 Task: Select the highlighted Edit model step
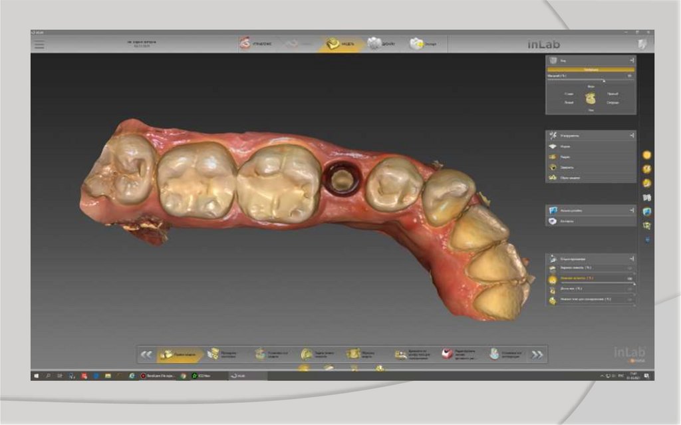click(x=180, y=354)
